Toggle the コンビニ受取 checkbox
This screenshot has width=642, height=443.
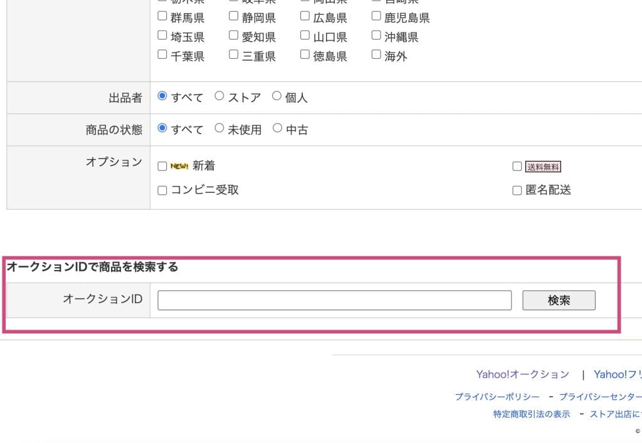pyautogui.click(x=162, y=190)
